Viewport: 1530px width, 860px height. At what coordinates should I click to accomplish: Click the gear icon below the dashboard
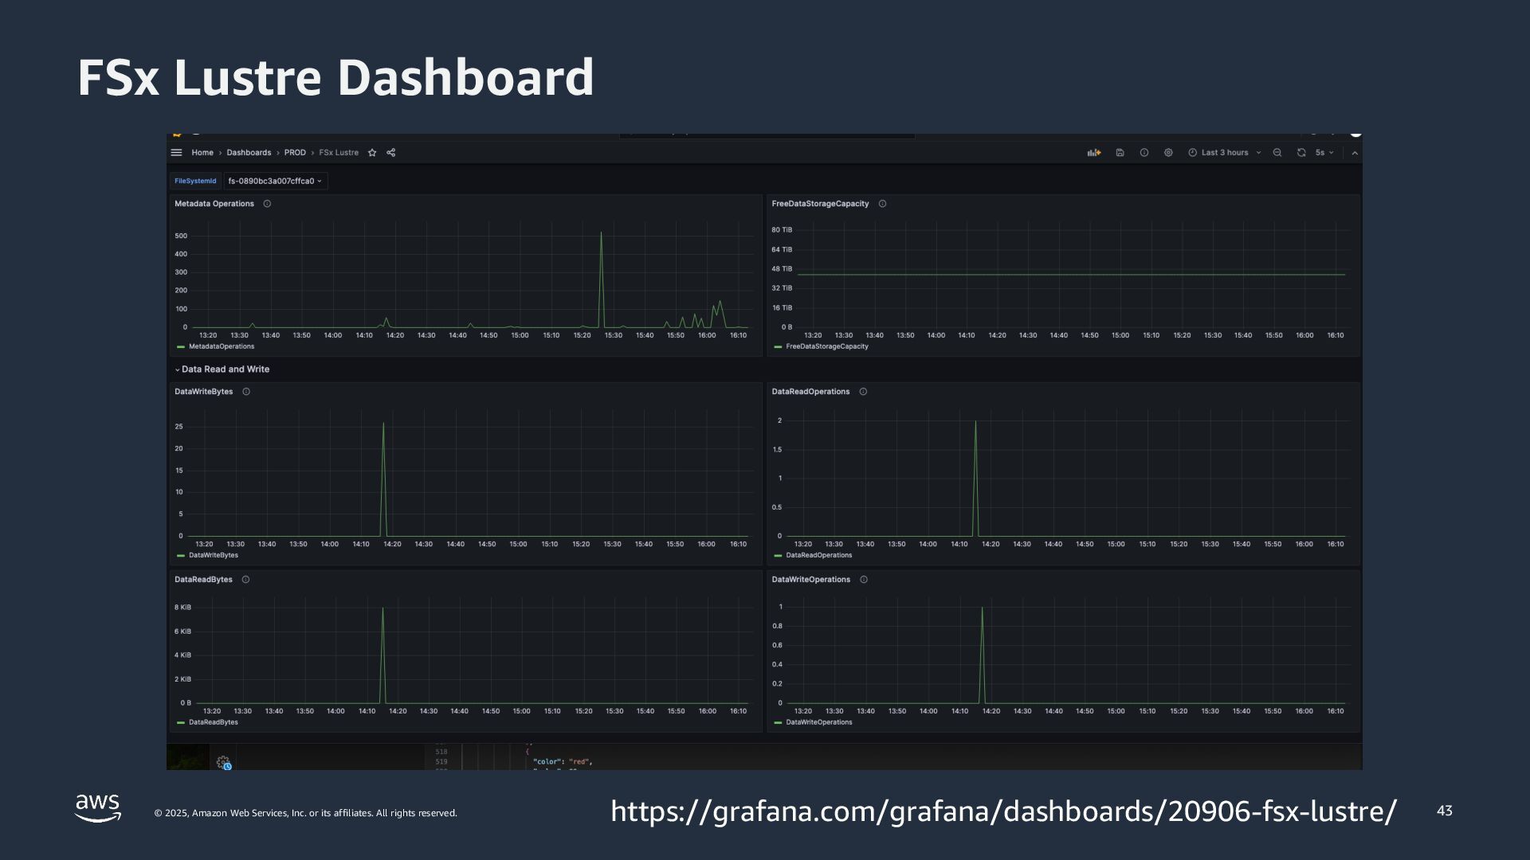coord(223,763)
